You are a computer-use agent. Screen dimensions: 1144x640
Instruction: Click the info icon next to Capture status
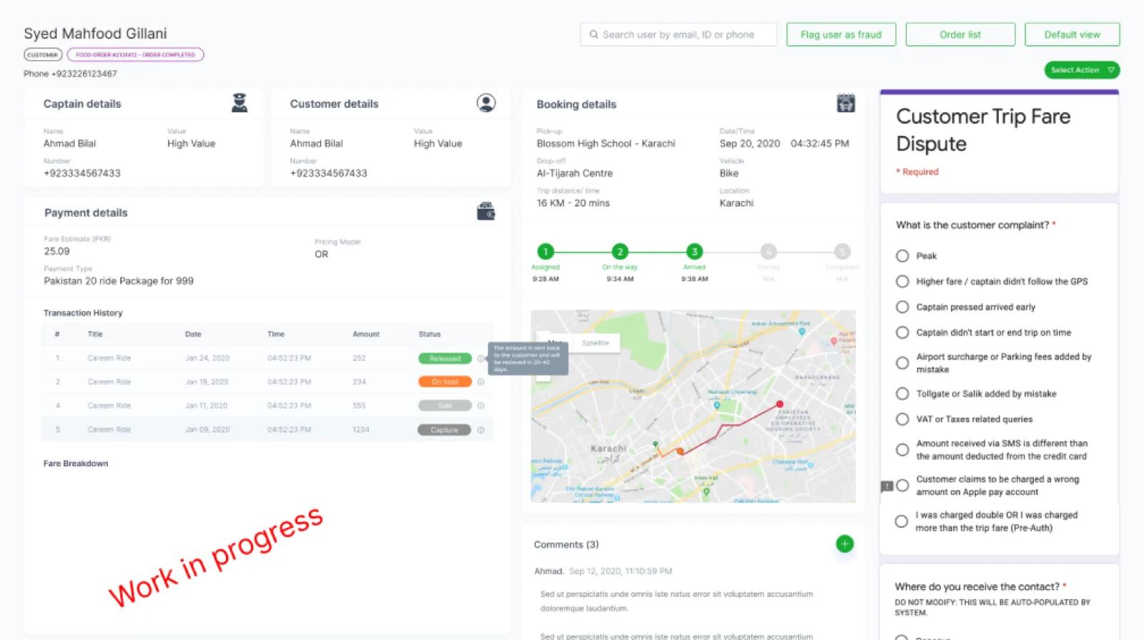tap(481, 430)
